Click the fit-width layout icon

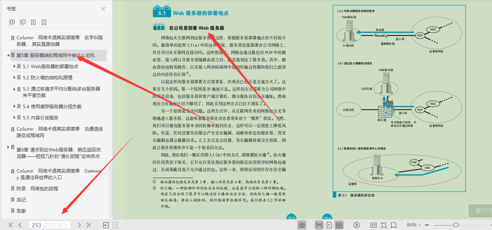point(394,225)
